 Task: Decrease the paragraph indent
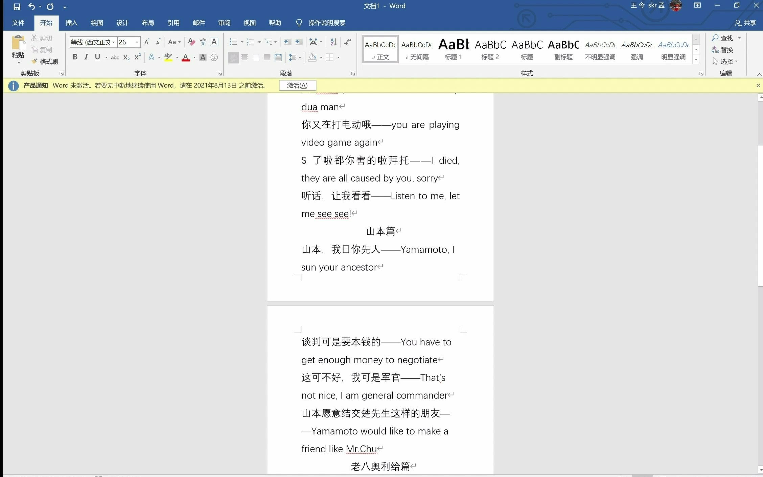point(288,42)
